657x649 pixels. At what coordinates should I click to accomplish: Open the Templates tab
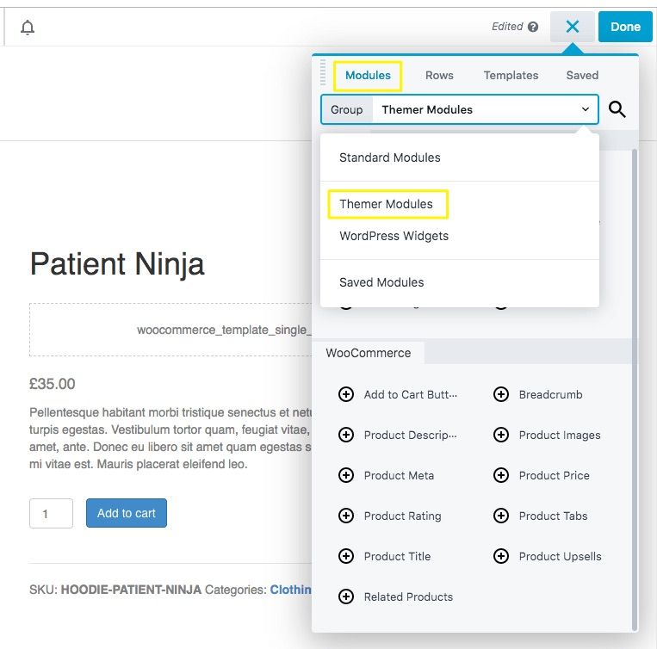[511, 75]
